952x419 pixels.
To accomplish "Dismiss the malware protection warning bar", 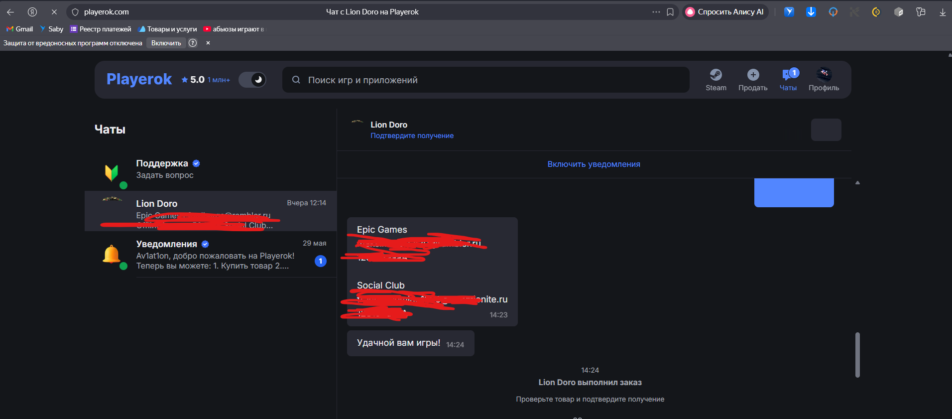I will (x=208, y=43).
